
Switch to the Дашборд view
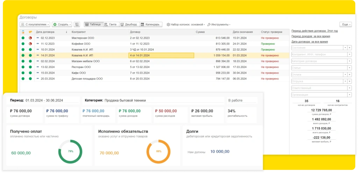pyautogui.click(x=129, y=24)
